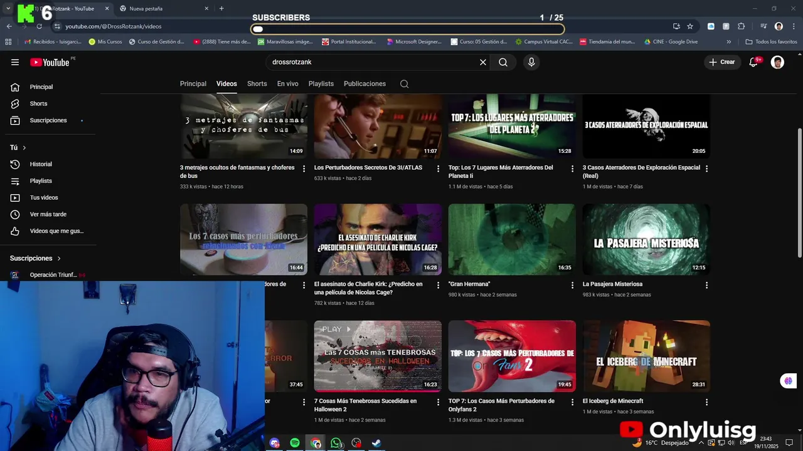Open options for 3 metrajes ocultos video
Screen dimensions: 803x451
[304, 168]
